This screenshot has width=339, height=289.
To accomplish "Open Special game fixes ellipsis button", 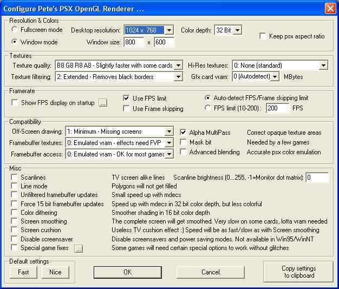I will point(79,248).
